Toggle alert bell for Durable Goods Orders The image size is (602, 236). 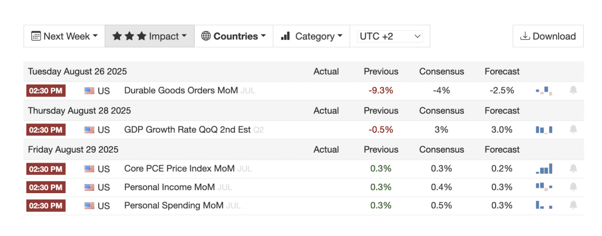tap(573, 90)
